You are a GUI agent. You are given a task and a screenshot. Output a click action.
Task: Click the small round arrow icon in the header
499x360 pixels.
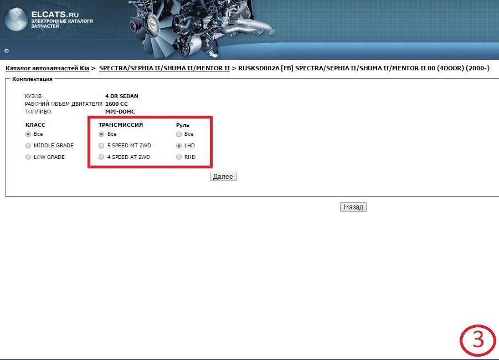7,51
